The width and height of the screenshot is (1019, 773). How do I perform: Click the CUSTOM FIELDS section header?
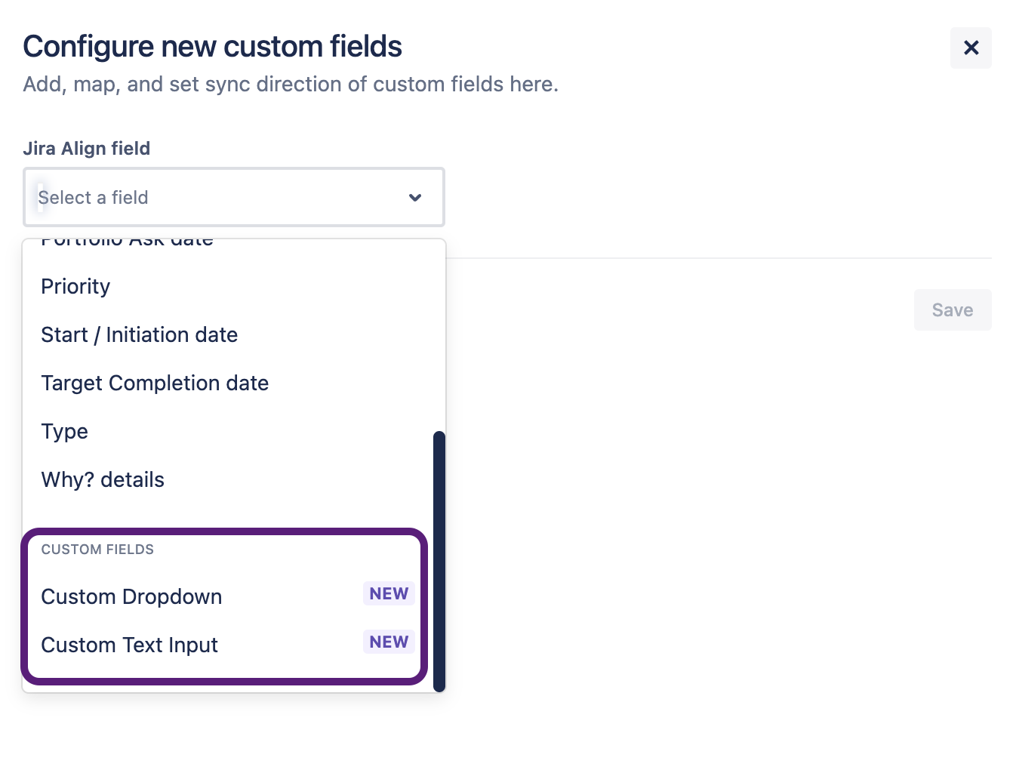[97, 550]
